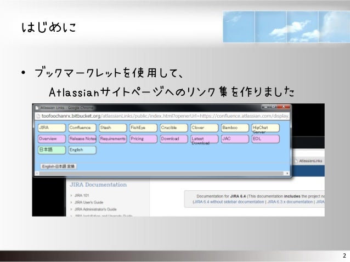
Task: Click the page icon in address bar
Action: coord(38,116)
